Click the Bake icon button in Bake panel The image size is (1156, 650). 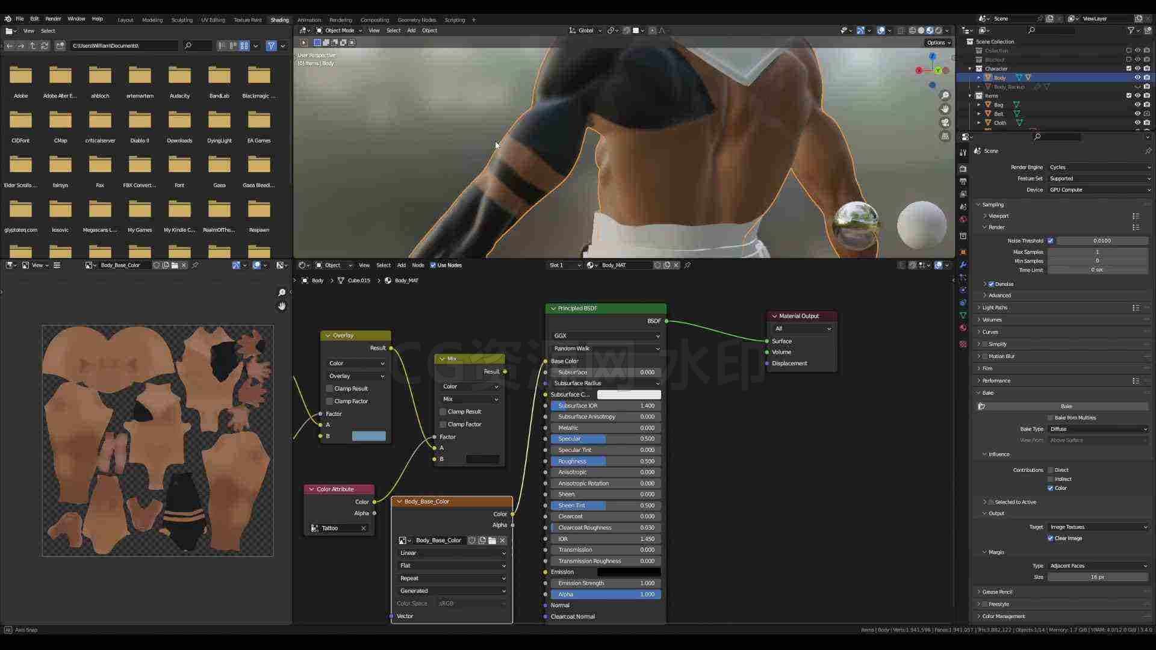click(x=981, y=406)
